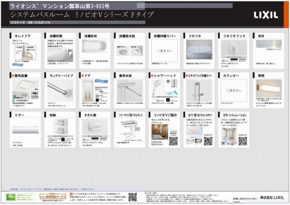The image size is (290, 205).
Task: Click the red marker beside ドア heading
Action: pyautogui.click(x=81, y=75)
